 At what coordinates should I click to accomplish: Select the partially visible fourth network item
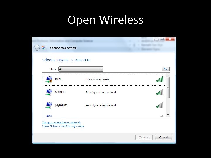tap(104, 116)
